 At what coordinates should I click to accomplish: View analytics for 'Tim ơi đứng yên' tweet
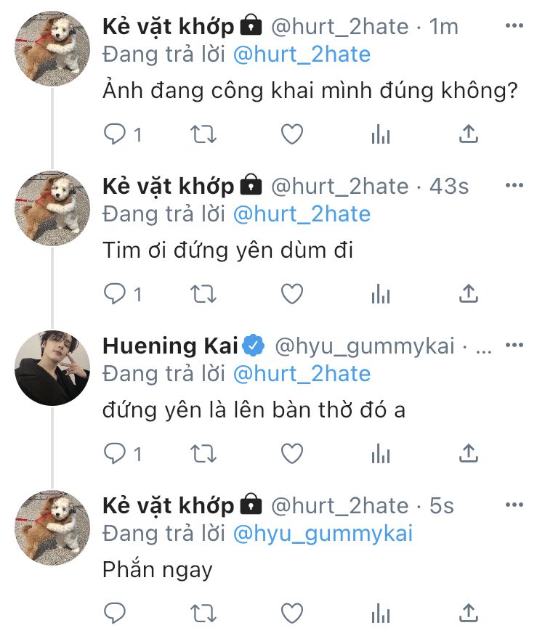point(381,293)
